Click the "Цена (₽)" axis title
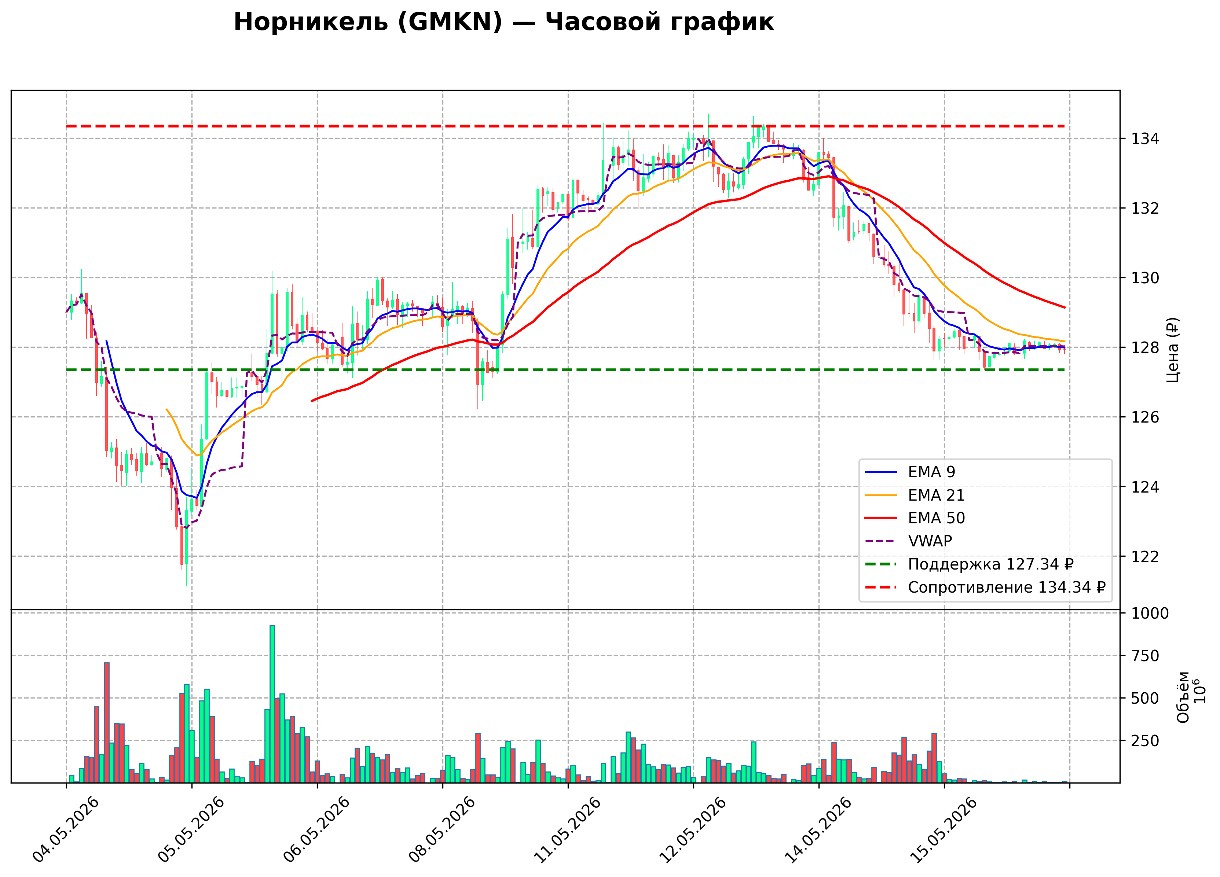 click(1173, 350)
